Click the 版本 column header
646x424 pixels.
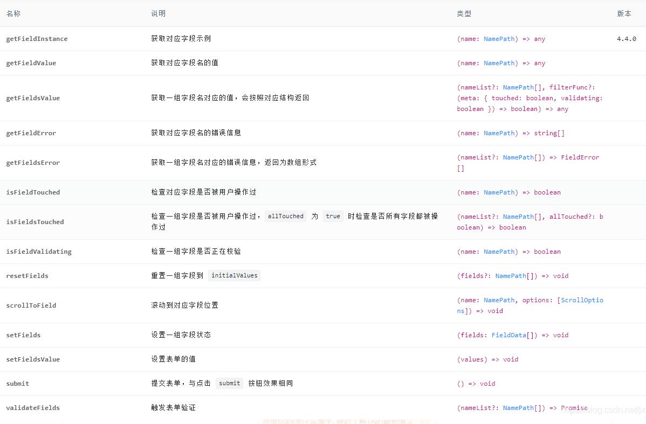coord(624,13)
